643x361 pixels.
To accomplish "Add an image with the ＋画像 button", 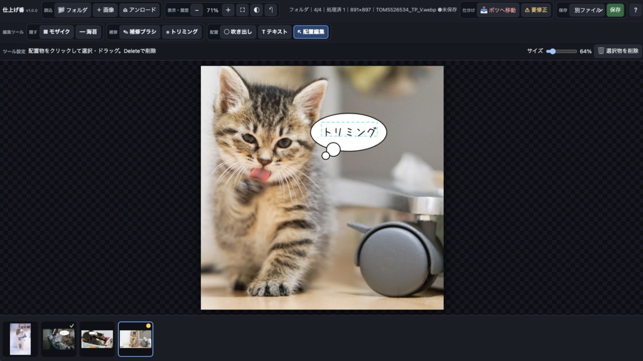I will (x=105, y=10).
